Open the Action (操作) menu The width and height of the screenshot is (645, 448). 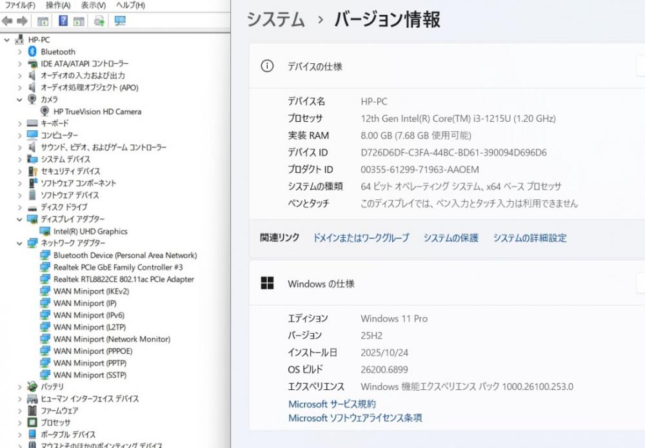58,5
